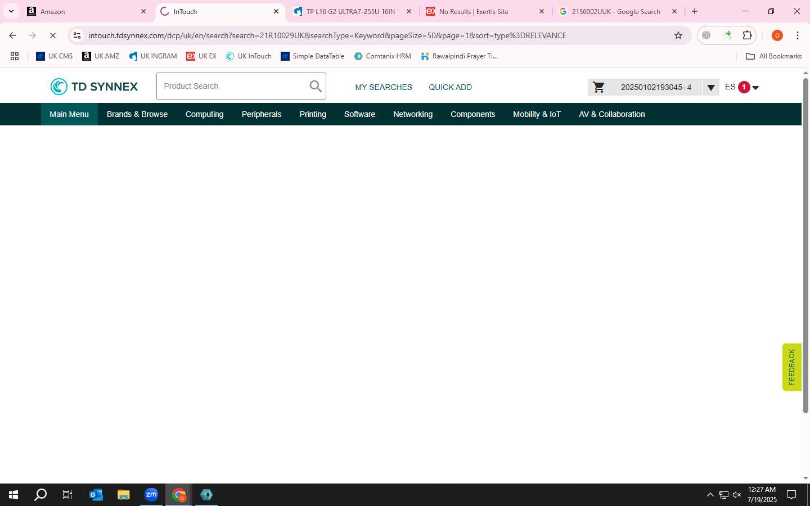Open the ES user account menu

click(x=742, y=87)
